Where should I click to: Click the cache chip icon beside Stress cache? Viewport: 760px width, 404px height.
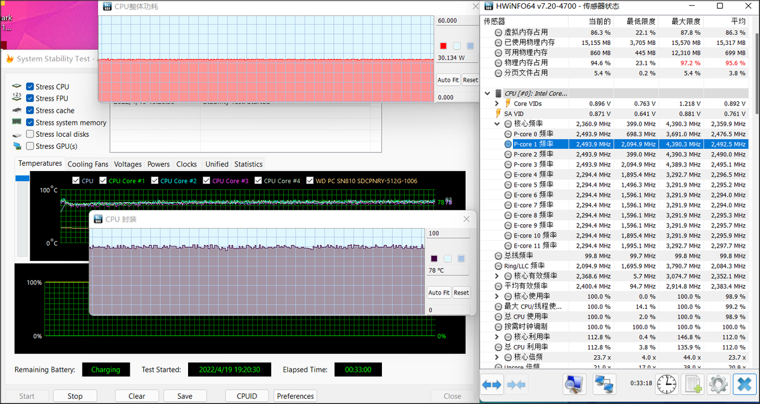[x=16, y=110]
